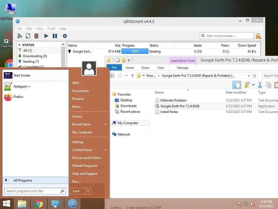
Task: Expand the Recent Items submenu
Action: 89,124
